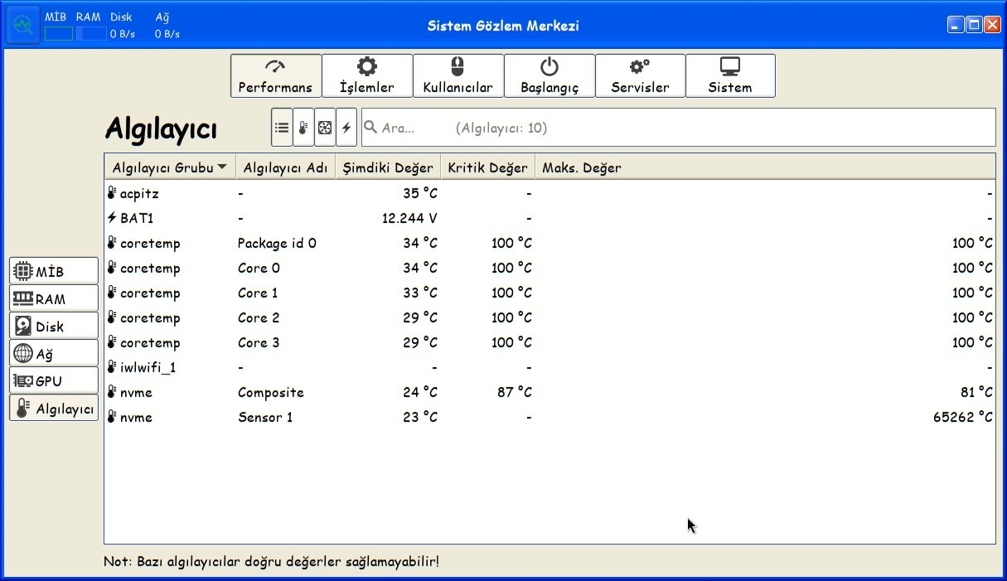The width and height of the screenshot is (1007, 581).
Task: Select the iwlwifi_1 sensor name
Action: pos(148,367)
